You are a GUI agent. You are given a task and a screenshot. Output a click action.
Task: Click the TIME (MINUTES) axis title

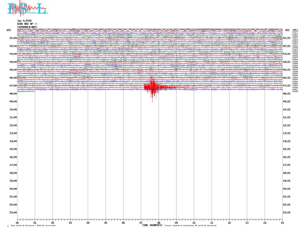point(152,225)
